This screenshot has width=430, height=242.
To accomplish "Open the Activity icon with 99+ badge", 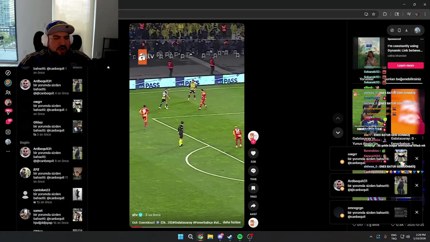I will pos(8,112).
